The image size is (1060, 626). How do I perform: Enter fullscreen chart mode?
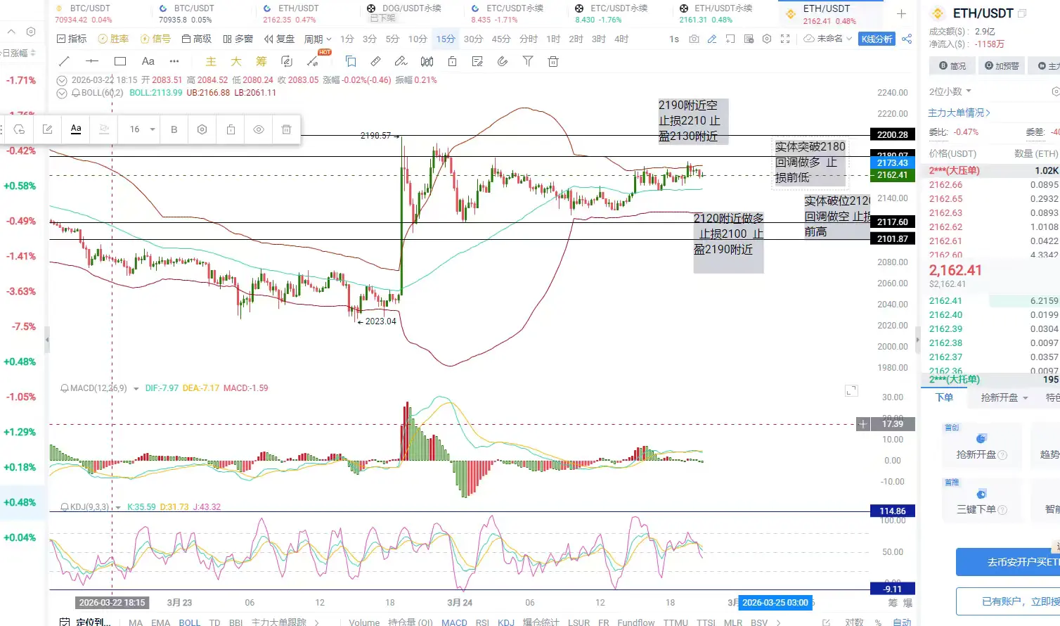(x=785, y=39)
